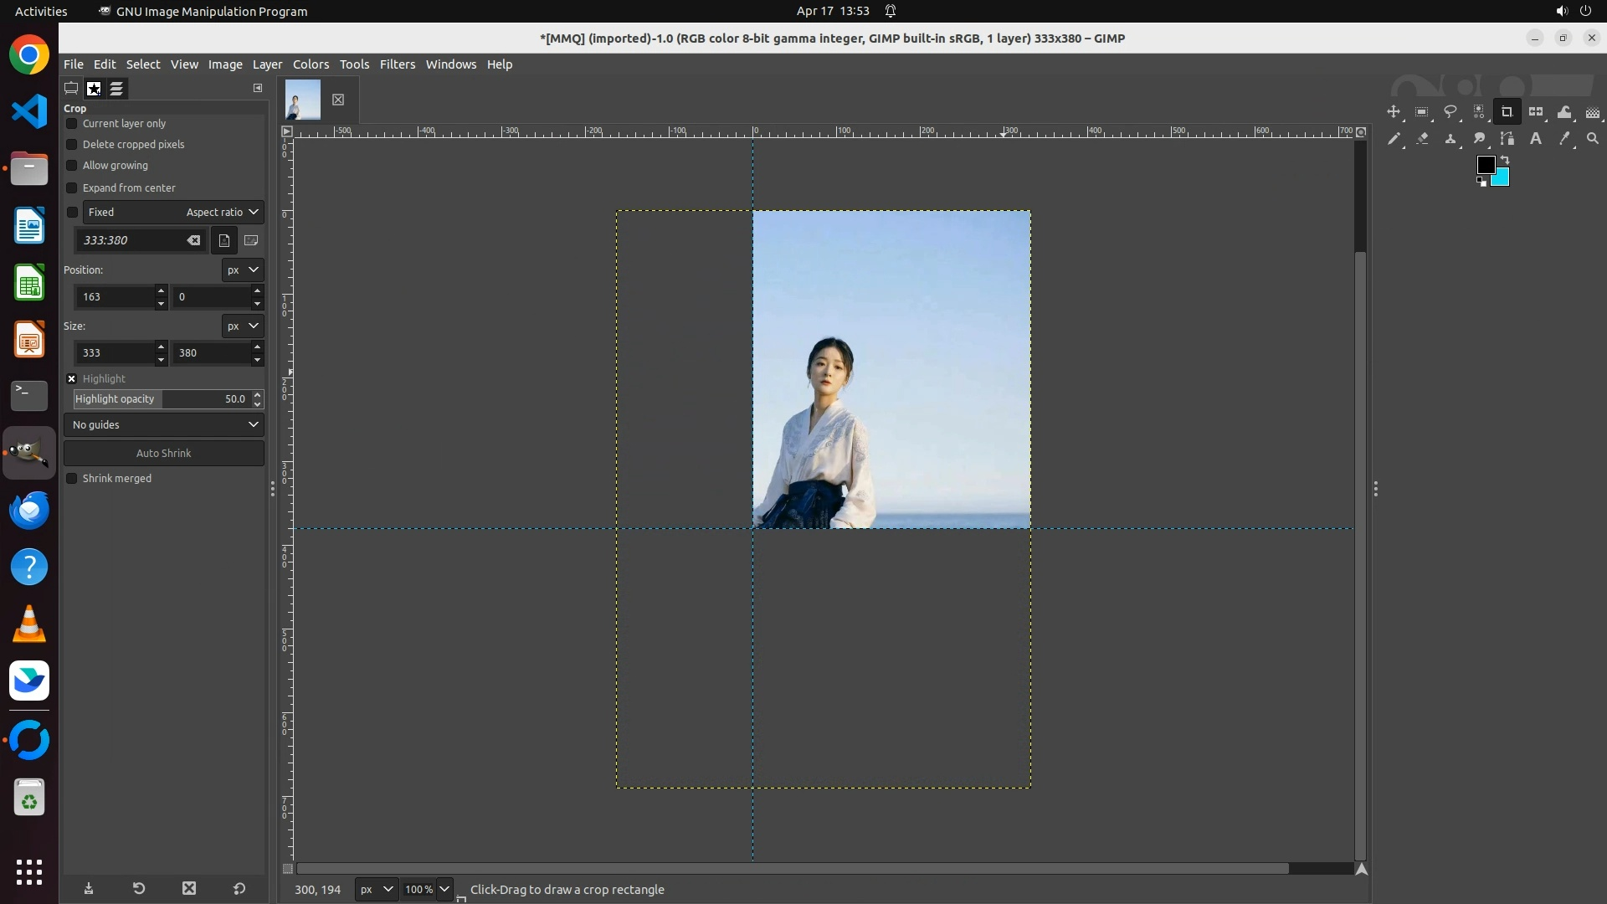Select the Move tool
This screenshot has height=904, width=1607.
coord(1394,112)
